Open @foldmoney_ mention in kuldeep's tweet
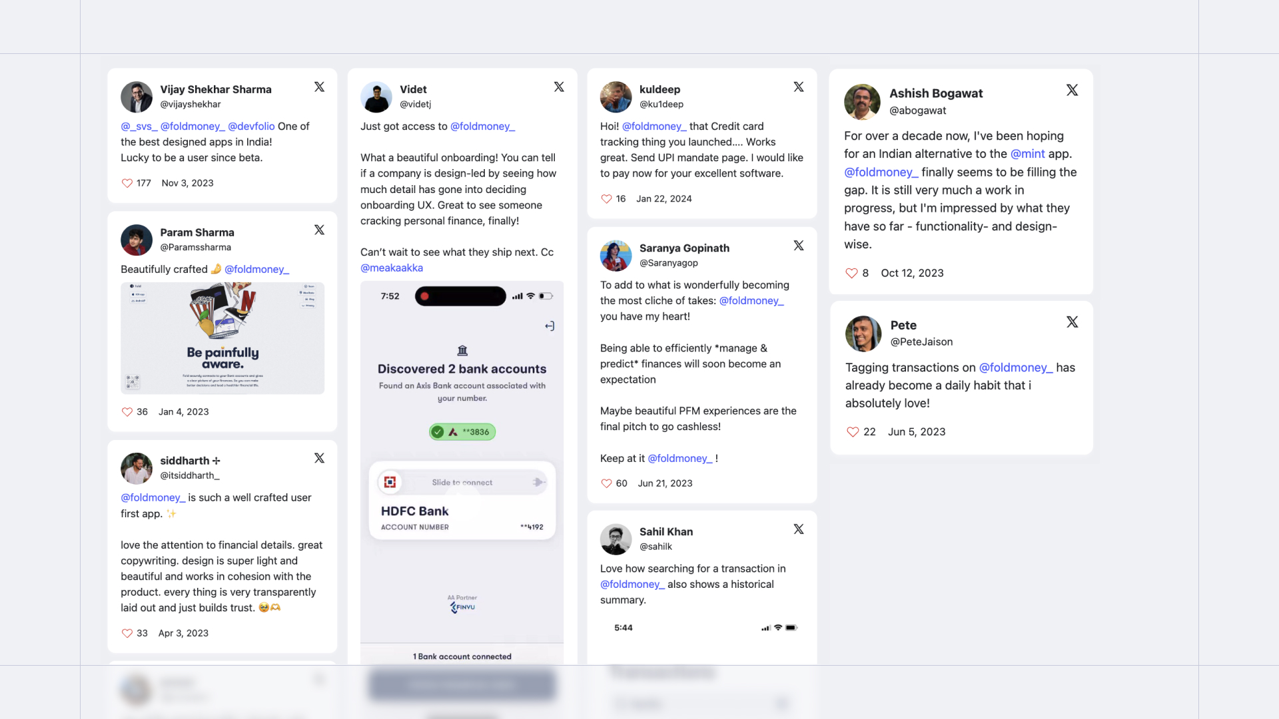1279x719 pixels. click(x=654, y=126)
